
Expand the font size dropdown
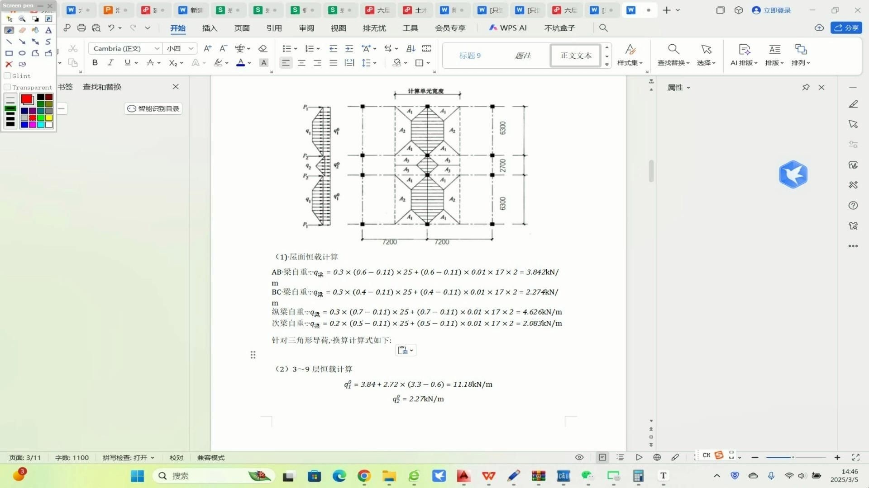point(191,48)
